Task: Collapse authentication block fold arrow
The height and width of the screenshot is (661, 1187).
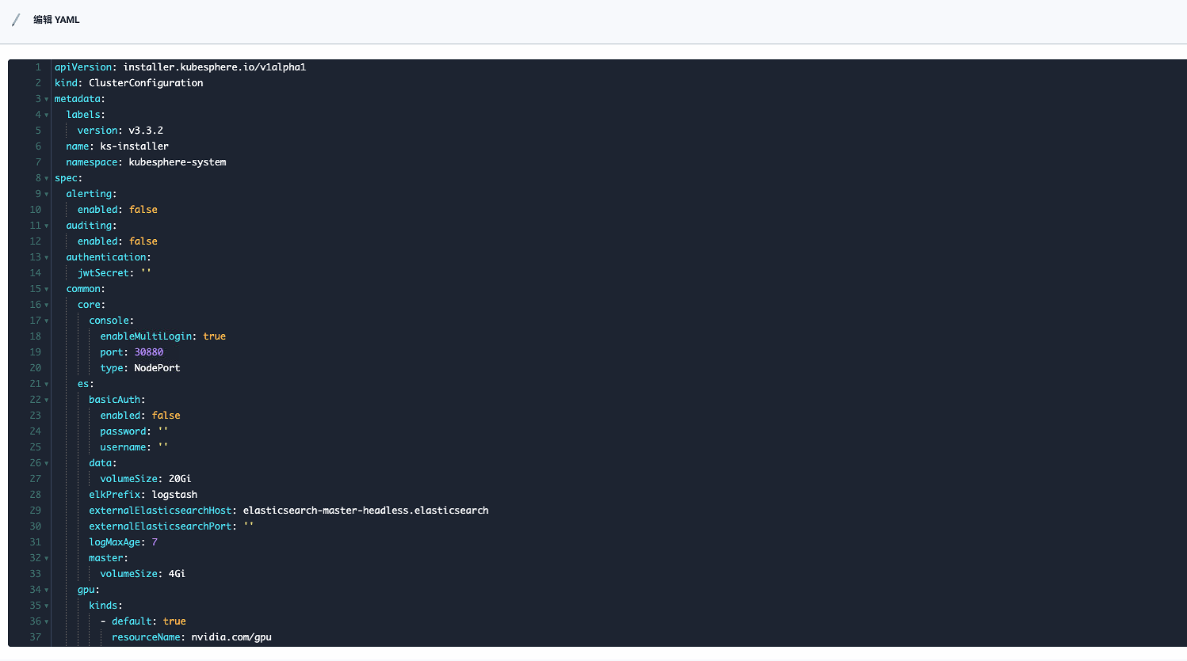Action: click(x=47, y=257)
